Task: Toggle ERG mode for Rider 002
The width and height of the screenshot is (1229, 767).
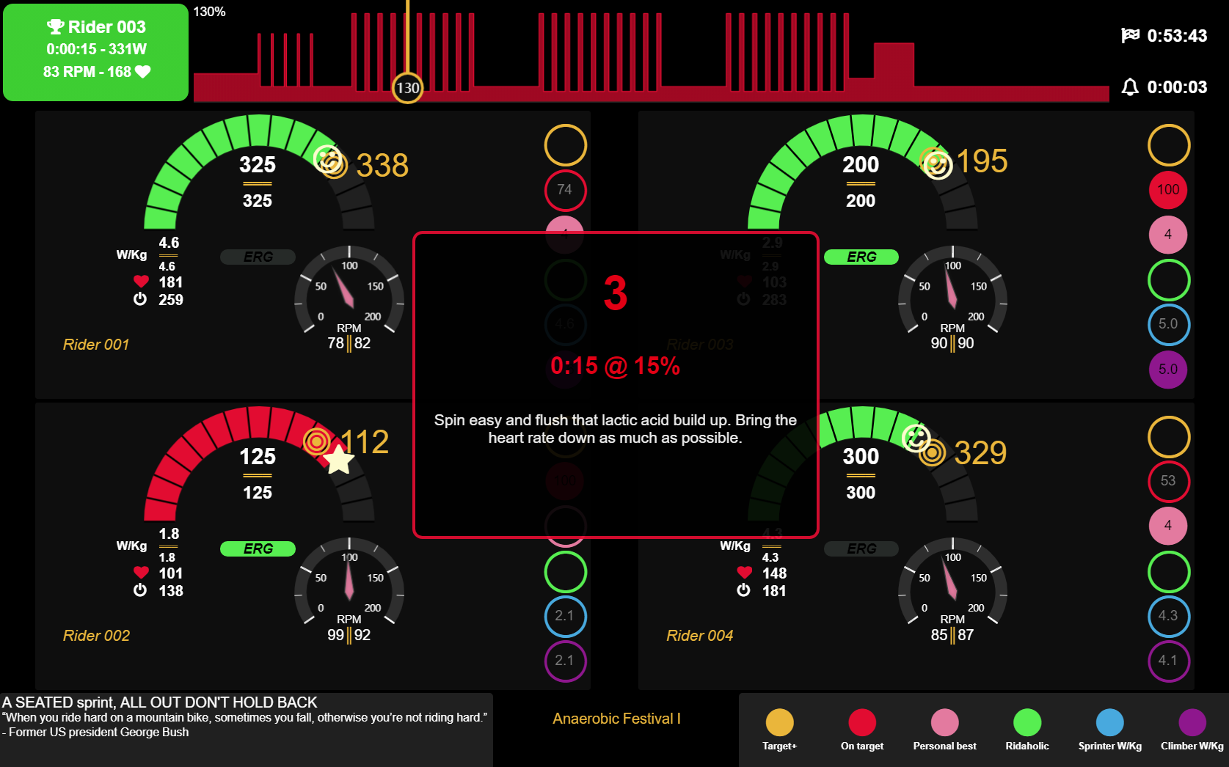Action: [258, 549]
